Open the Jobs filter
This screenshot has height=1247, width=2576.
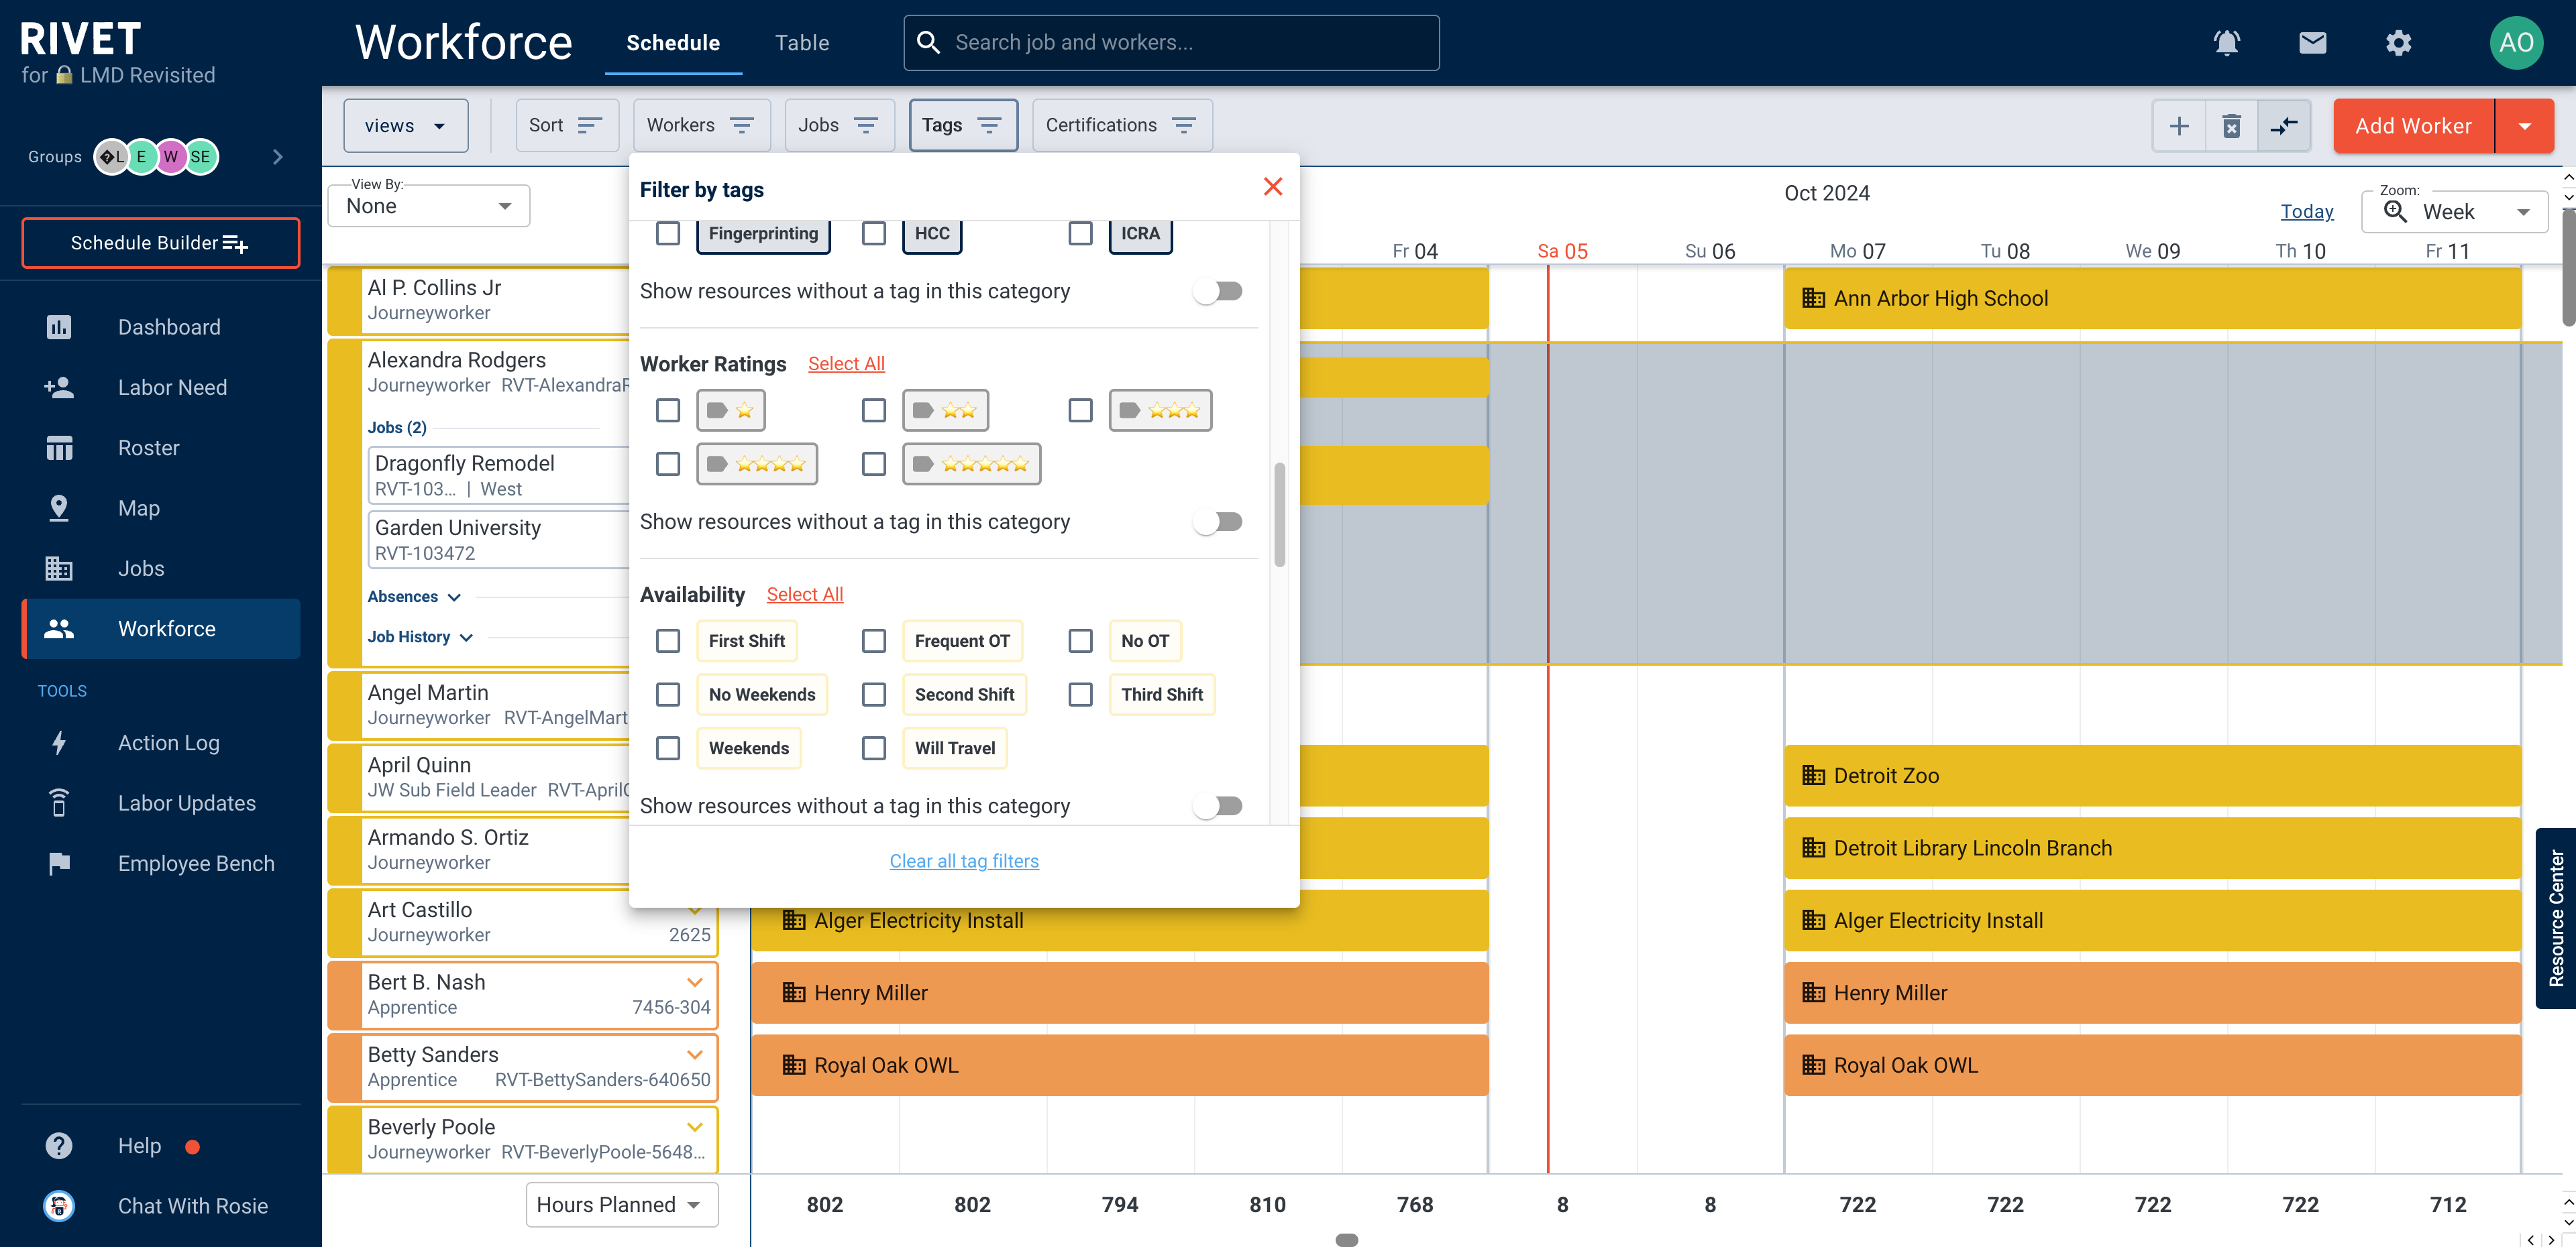(x=839, y=126)
